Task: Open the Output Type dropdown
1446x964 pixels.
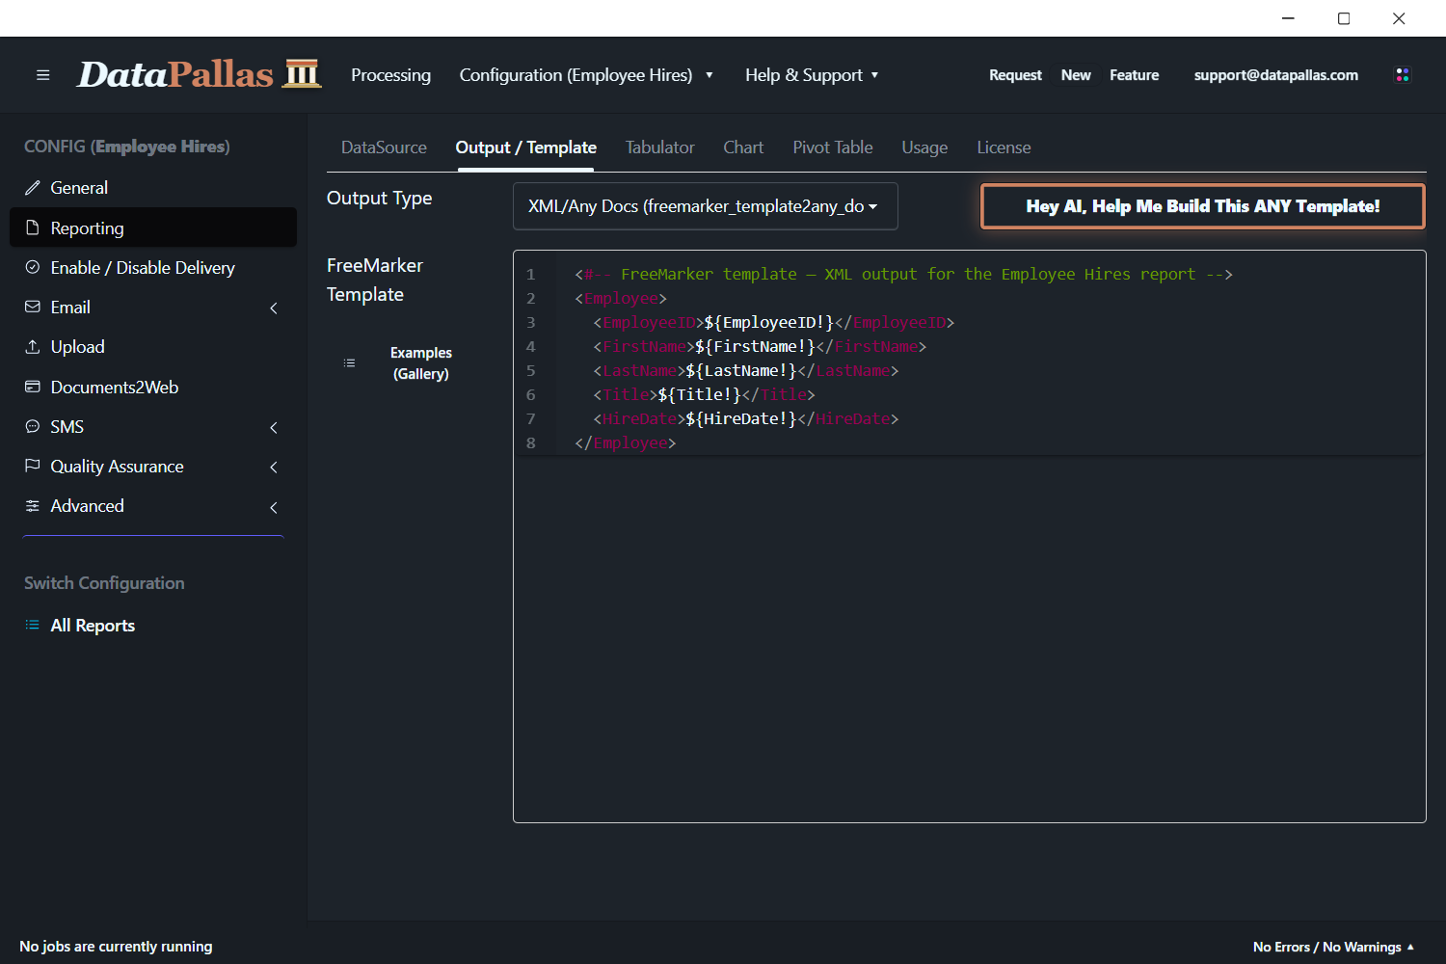Action: pyautogui.click(x=706, y=206)
